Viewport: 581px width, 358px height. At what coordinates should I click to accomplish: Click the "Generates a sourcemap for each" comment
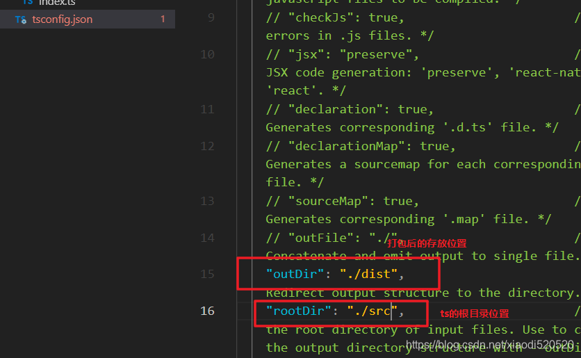point(423,164)
